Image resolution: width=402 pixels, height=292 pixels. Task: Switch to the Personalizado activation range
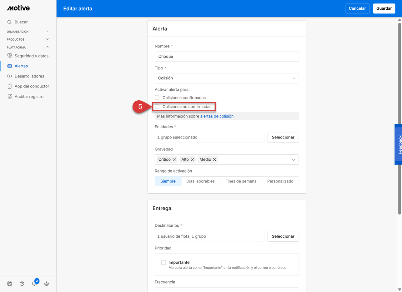(x=280, y=181)
